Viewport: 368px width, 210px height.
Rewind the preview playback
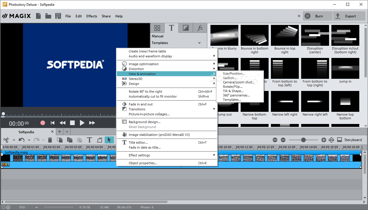[62, 123]
